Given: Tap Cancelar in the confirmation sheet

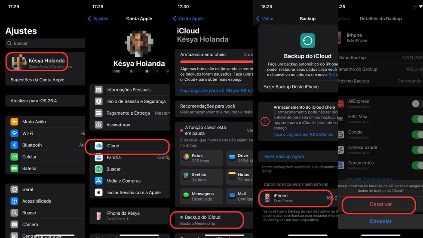Looking at the screenshot, I should tap(380, 221).
